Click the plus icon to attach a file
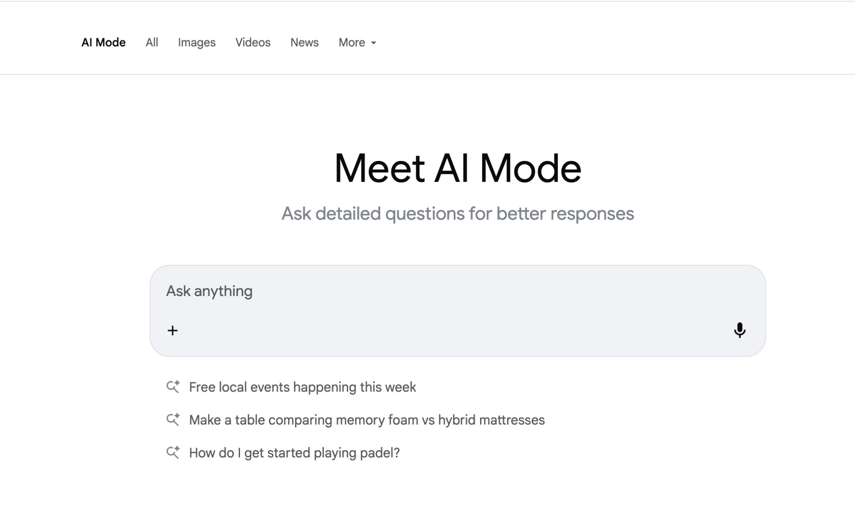This screenshot has height=515, width=855. 172,331
